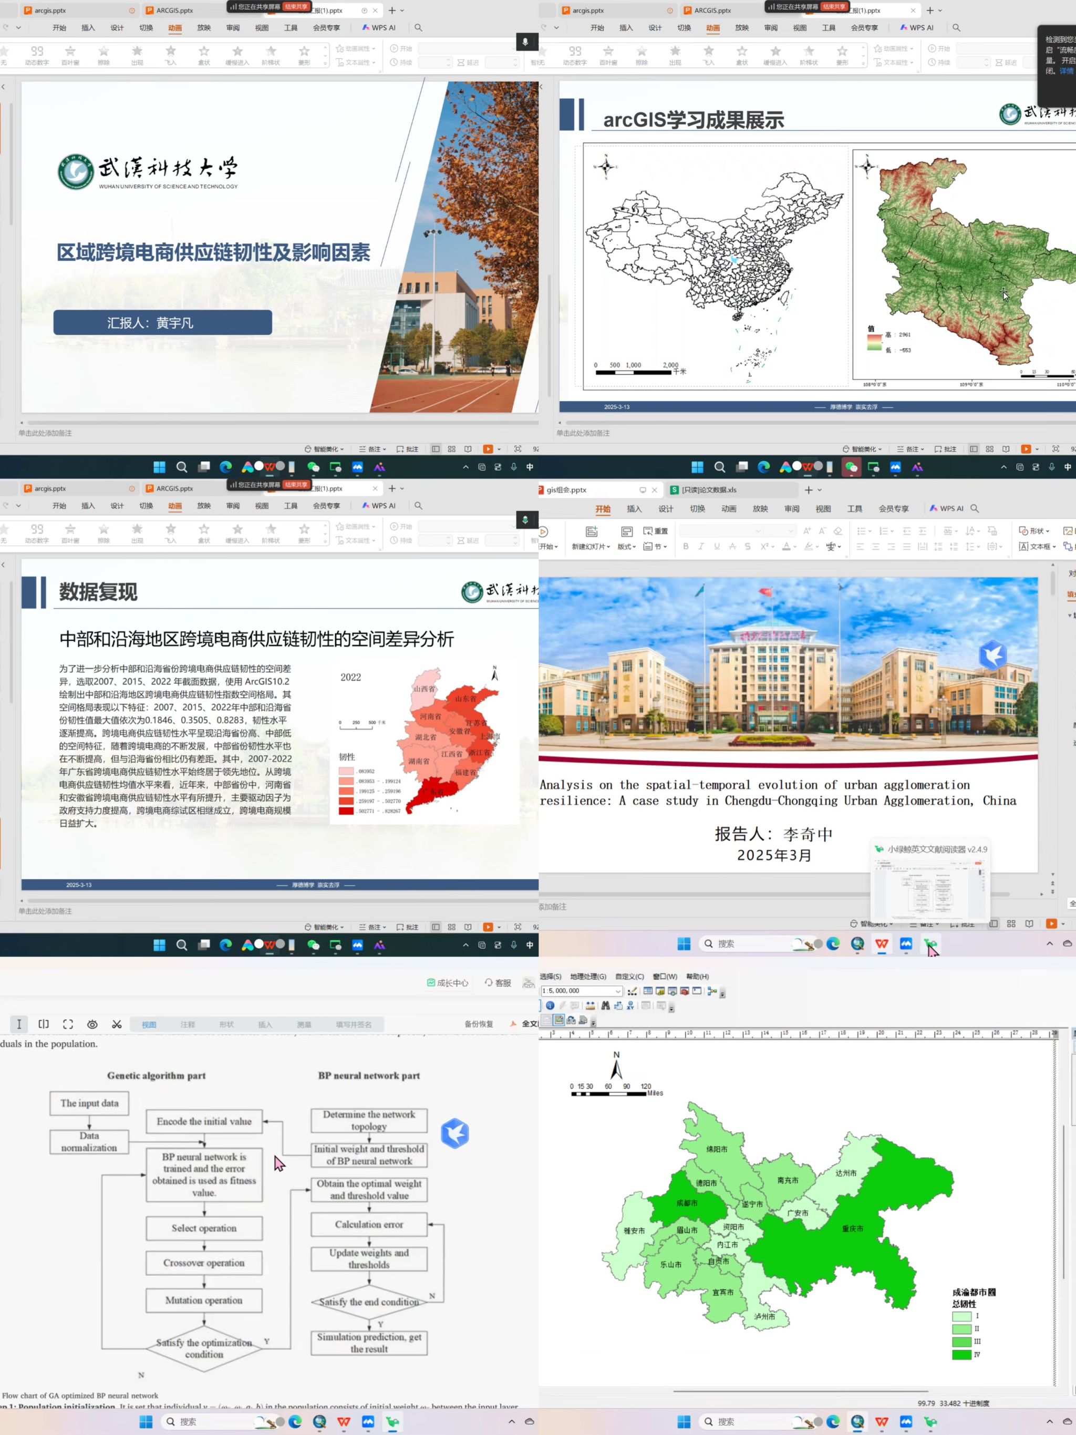Select the binoculars Find tool

click(x=606, y=1006)
